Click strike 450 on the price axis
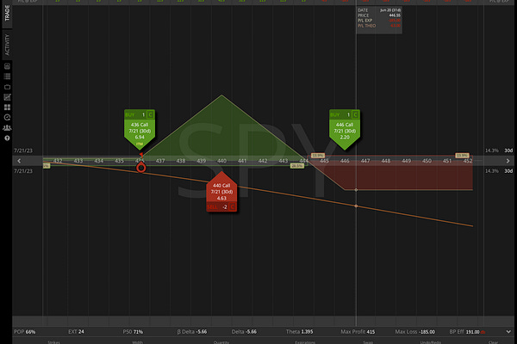517x344 pixels. tap(427, 161)
